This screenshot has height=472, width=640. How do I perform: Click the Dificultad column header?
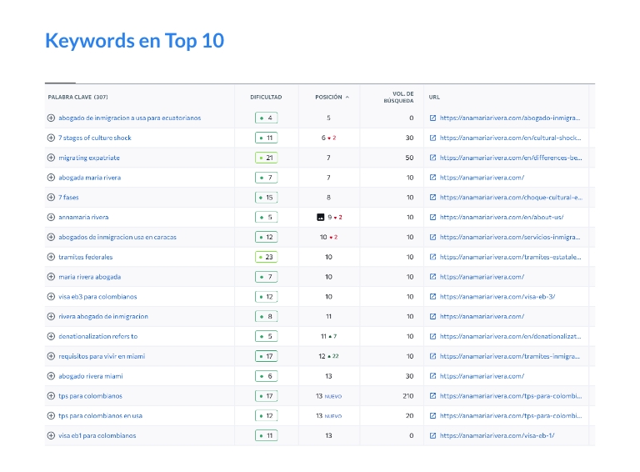coord(266,98)
